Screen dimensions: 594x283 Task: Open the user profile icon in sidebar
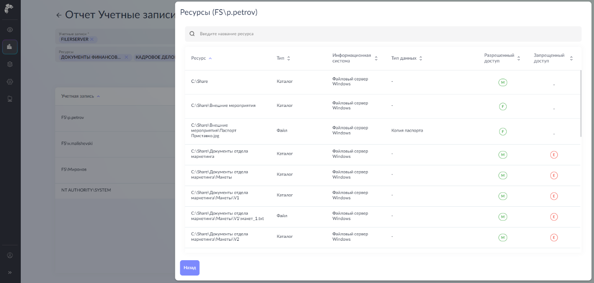10,255
